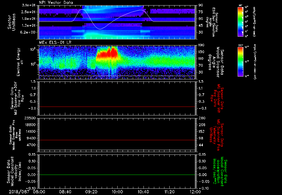The height and width of the screenshot is (195, 282).
Task: Click the 10¹² label beside NF color bar
Action: tap(246, 7)
